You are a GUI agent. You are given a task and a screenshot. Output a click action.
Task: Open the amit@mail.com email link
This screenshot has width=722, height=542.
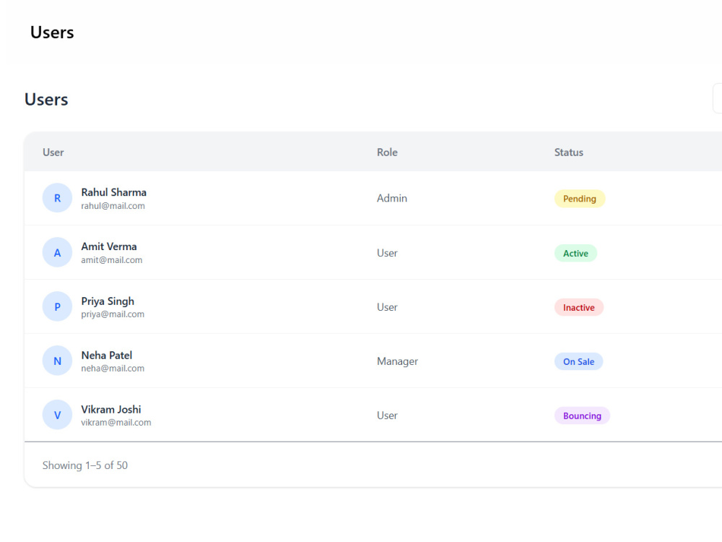[111, 260]
